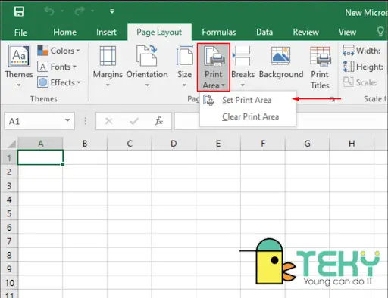Viewport: 388px width, 298px height.
Task: Switch to the Formulas tab
Action: [x=219, y=32]
